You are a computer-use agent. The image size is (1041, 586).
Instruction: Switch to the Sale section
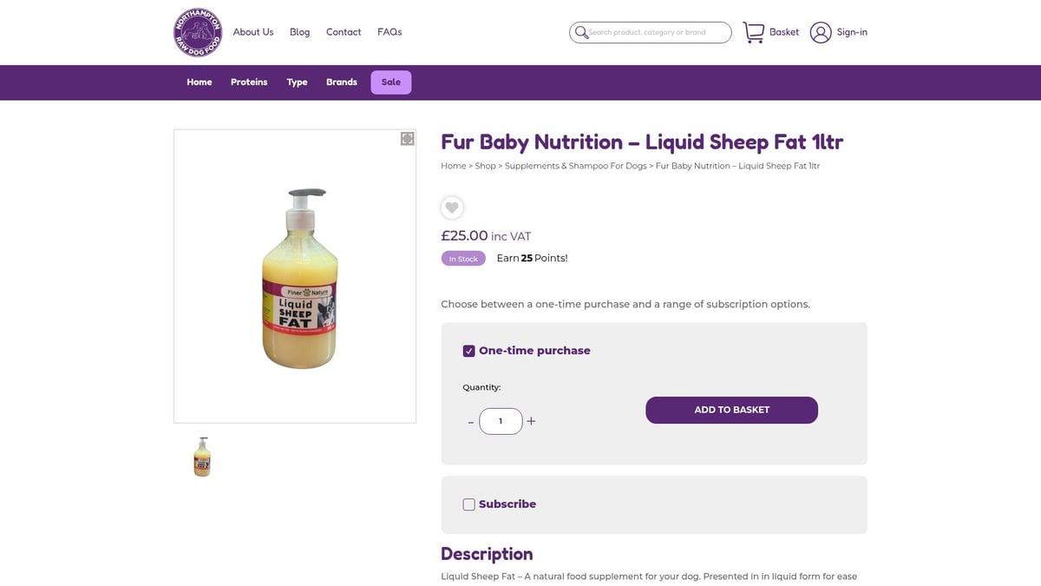(x=390, y=82)
